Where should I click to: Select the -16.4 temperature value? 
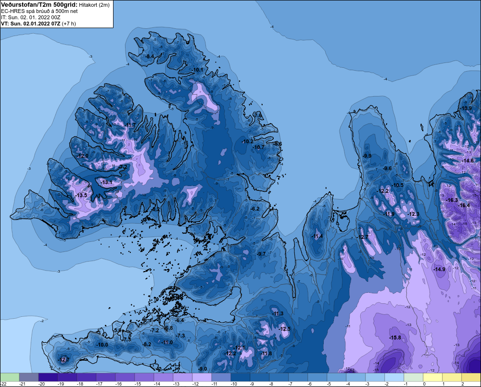point(464,205)
